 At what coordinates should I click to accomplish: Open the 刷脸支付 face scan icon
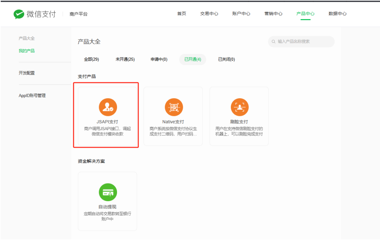pos(240,107)
